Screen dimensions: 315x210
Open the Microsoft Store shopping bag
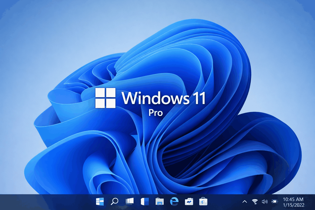pyautogui.click(x=203, y=202)
